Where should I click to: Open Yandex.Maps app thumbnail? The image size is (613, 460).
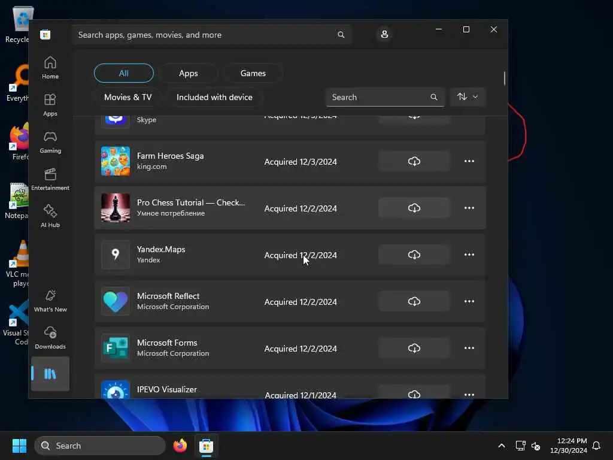(x=116, y=255)
